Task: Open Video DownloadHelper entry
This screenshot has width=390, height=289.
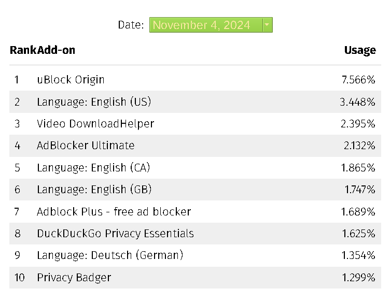Action: tap(95, 124)
